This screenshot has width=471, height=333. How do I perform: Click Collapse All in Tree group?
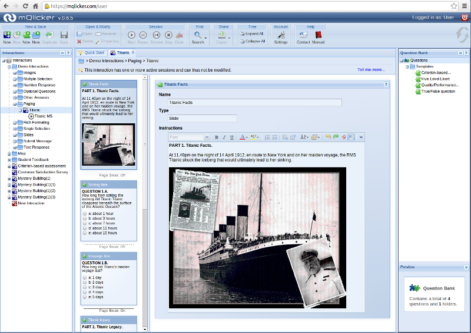pos(253,41)
